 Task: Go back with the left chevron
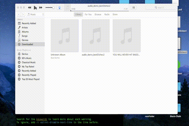pyautogui.click(x=19, y=14)
